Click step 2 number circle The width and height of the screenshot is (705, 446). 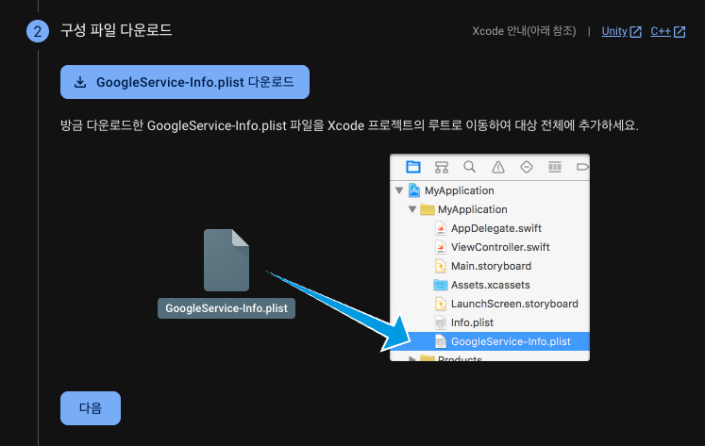(x=38, y=31)
